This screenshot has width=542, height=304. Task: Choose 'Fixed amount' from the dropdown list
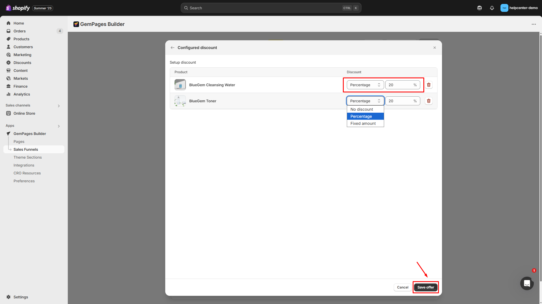363,123
